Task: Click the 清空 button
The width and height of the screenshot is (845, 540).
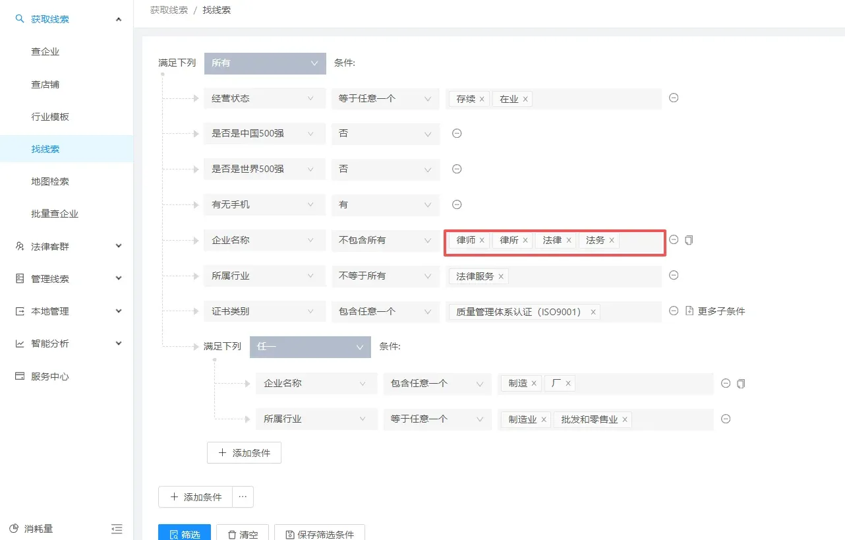Action: pyautogui.click(x=243, y=533)
